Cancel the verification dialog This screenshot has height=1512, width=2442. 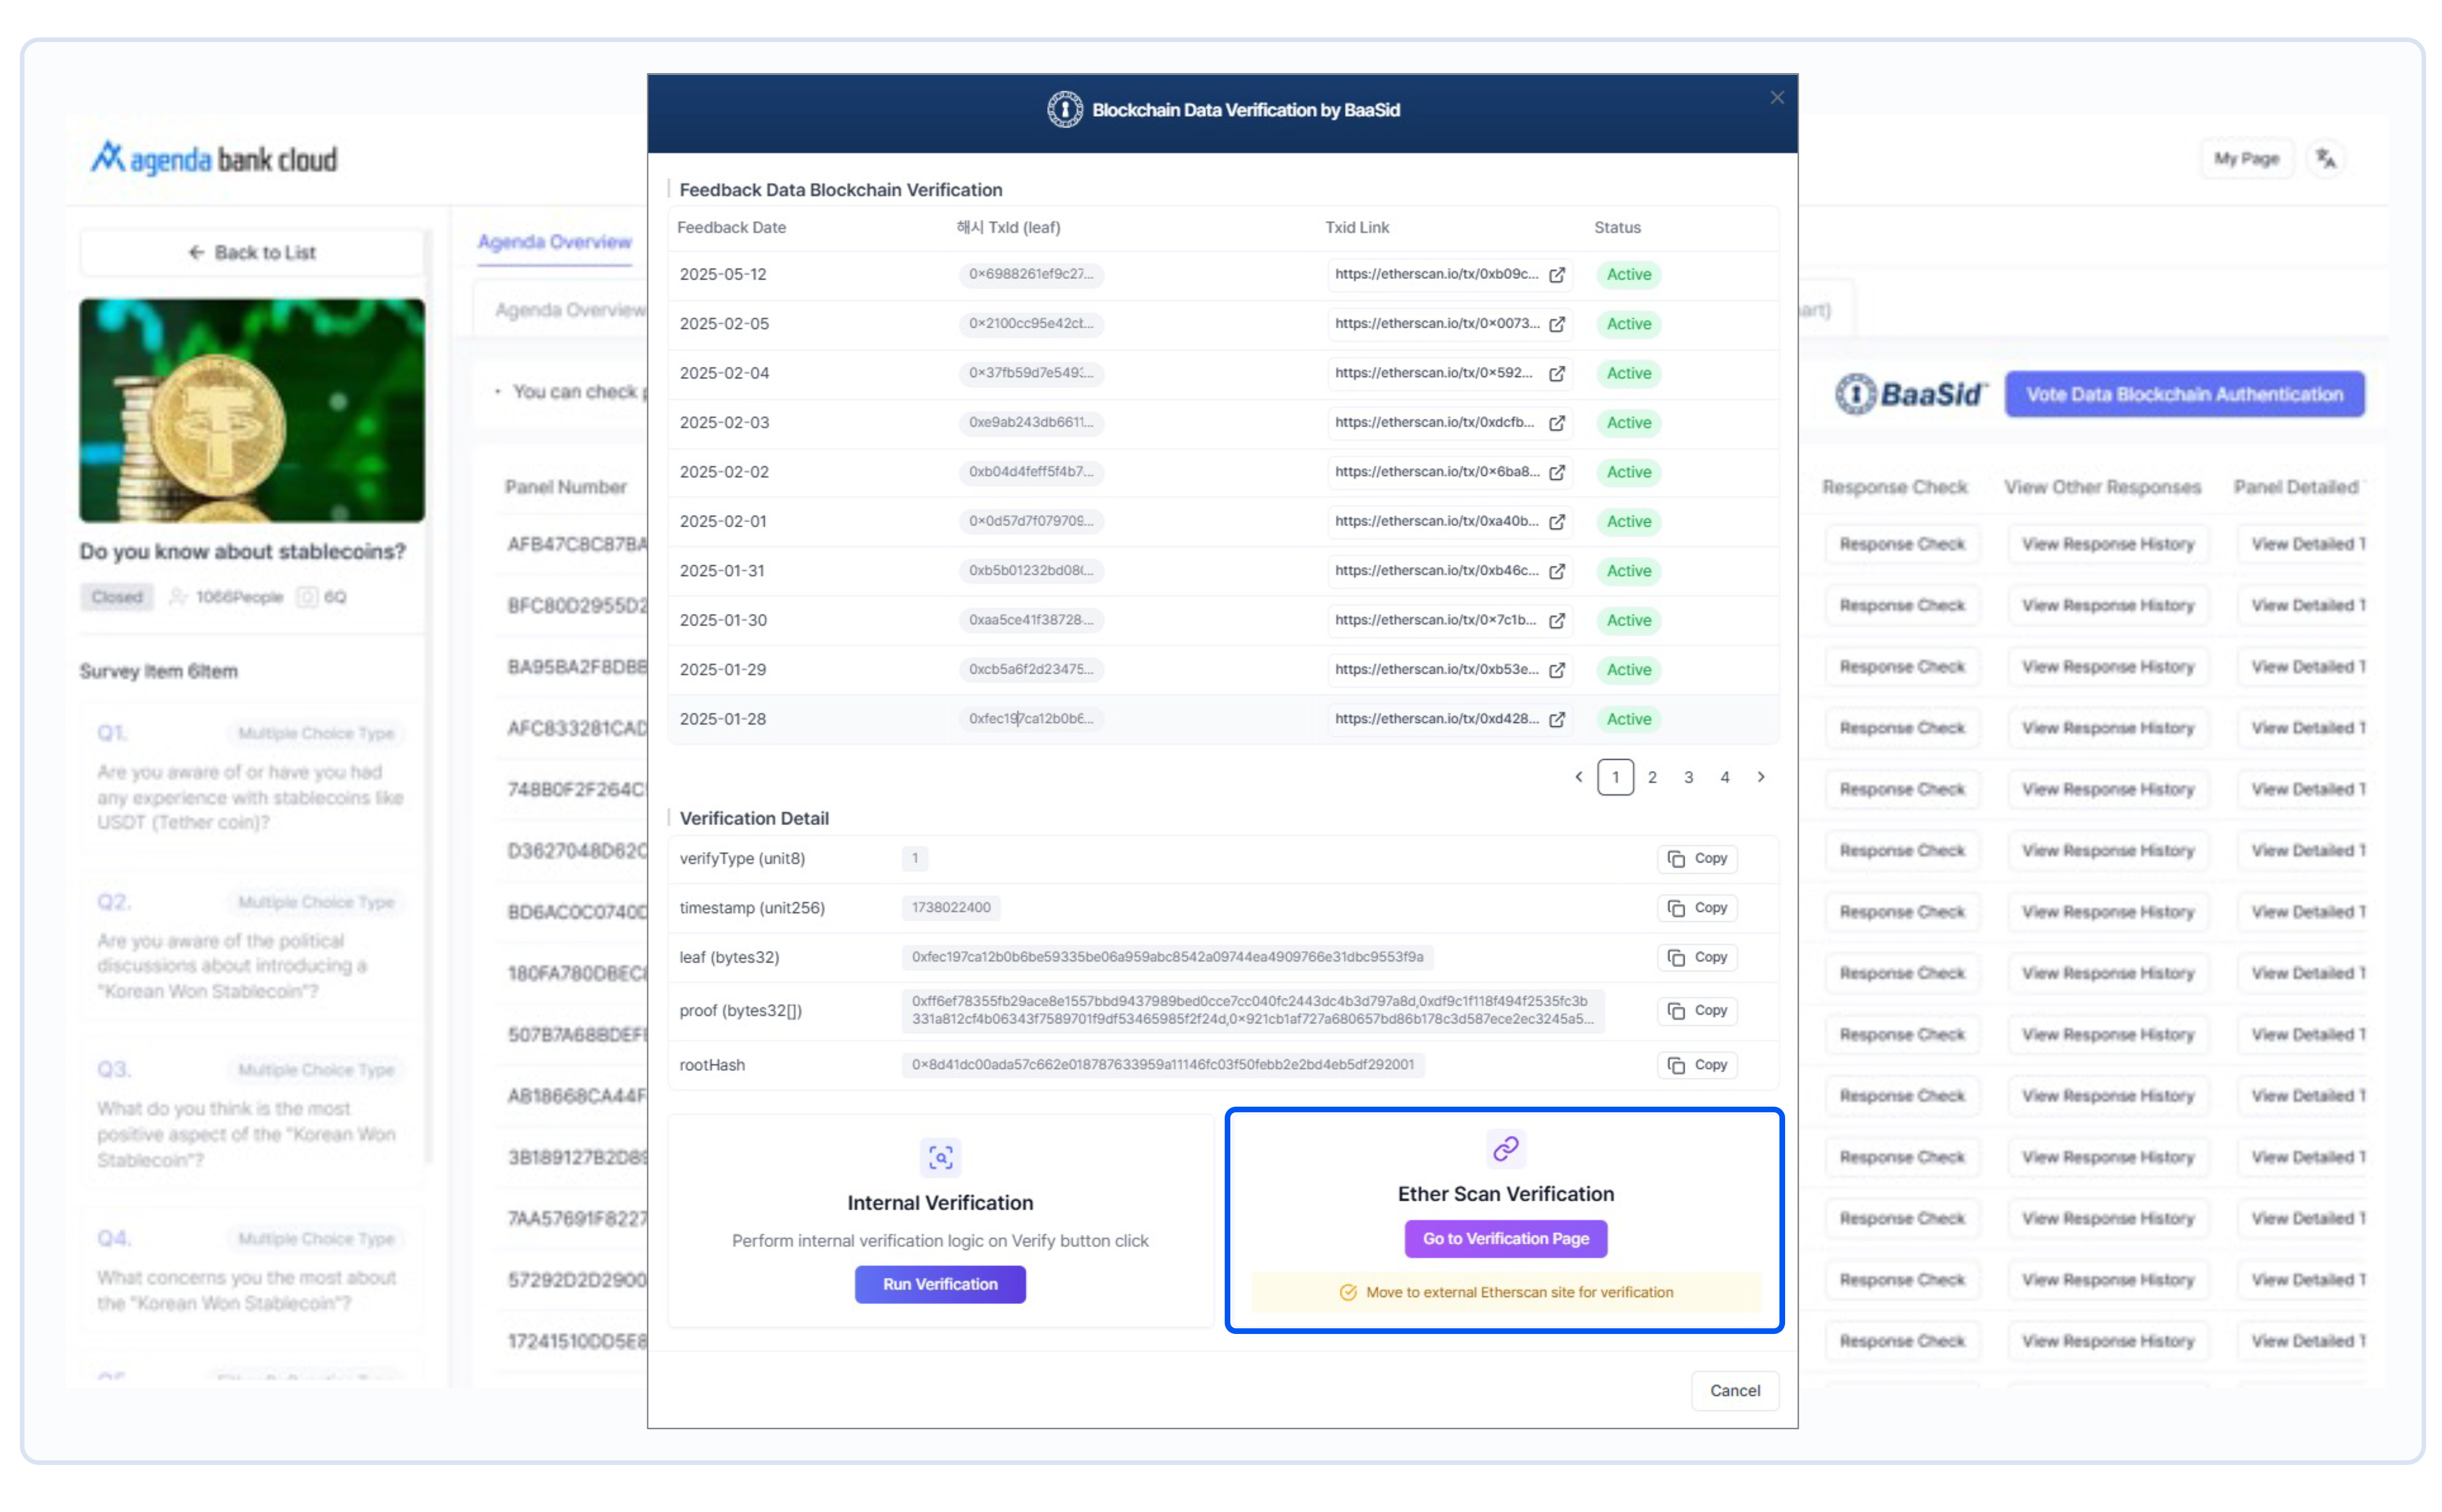pyautogui.click(x=1735, y=1390)
